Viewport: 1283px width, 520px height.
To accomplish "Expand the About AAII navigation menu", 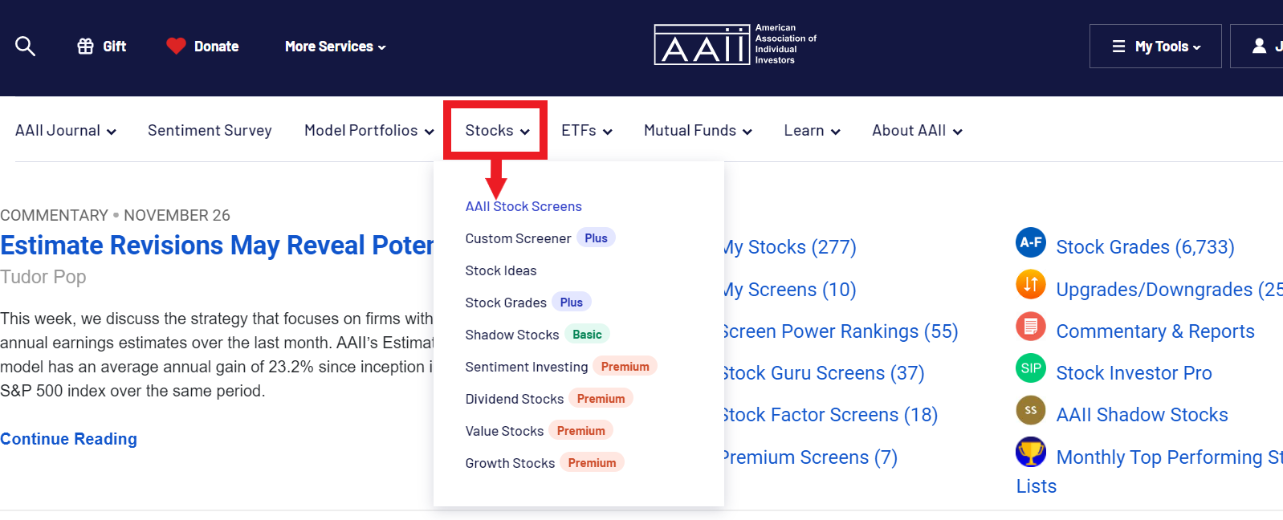I will pyautogui.click(x=917, y=131).
